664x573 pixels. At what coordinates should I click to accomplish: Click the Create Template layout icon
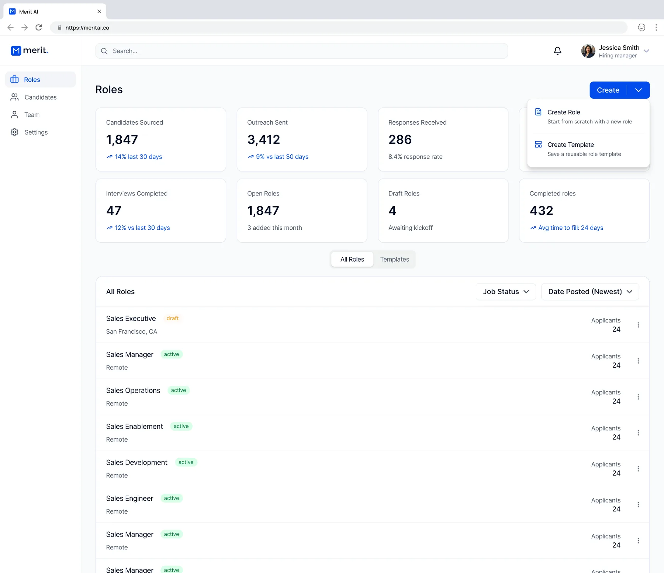[x=538, y=144]
